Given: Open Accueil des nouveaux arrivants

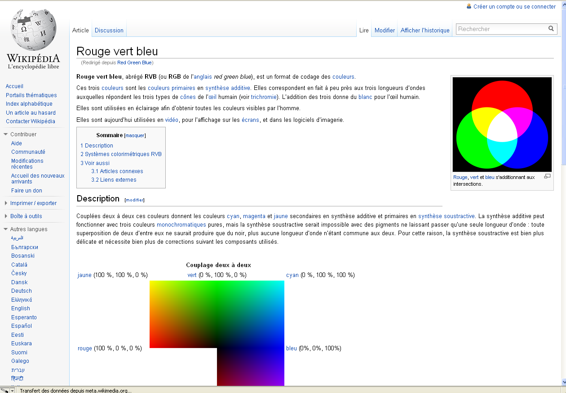Looking at the screenshot, I should pos(38,179).
